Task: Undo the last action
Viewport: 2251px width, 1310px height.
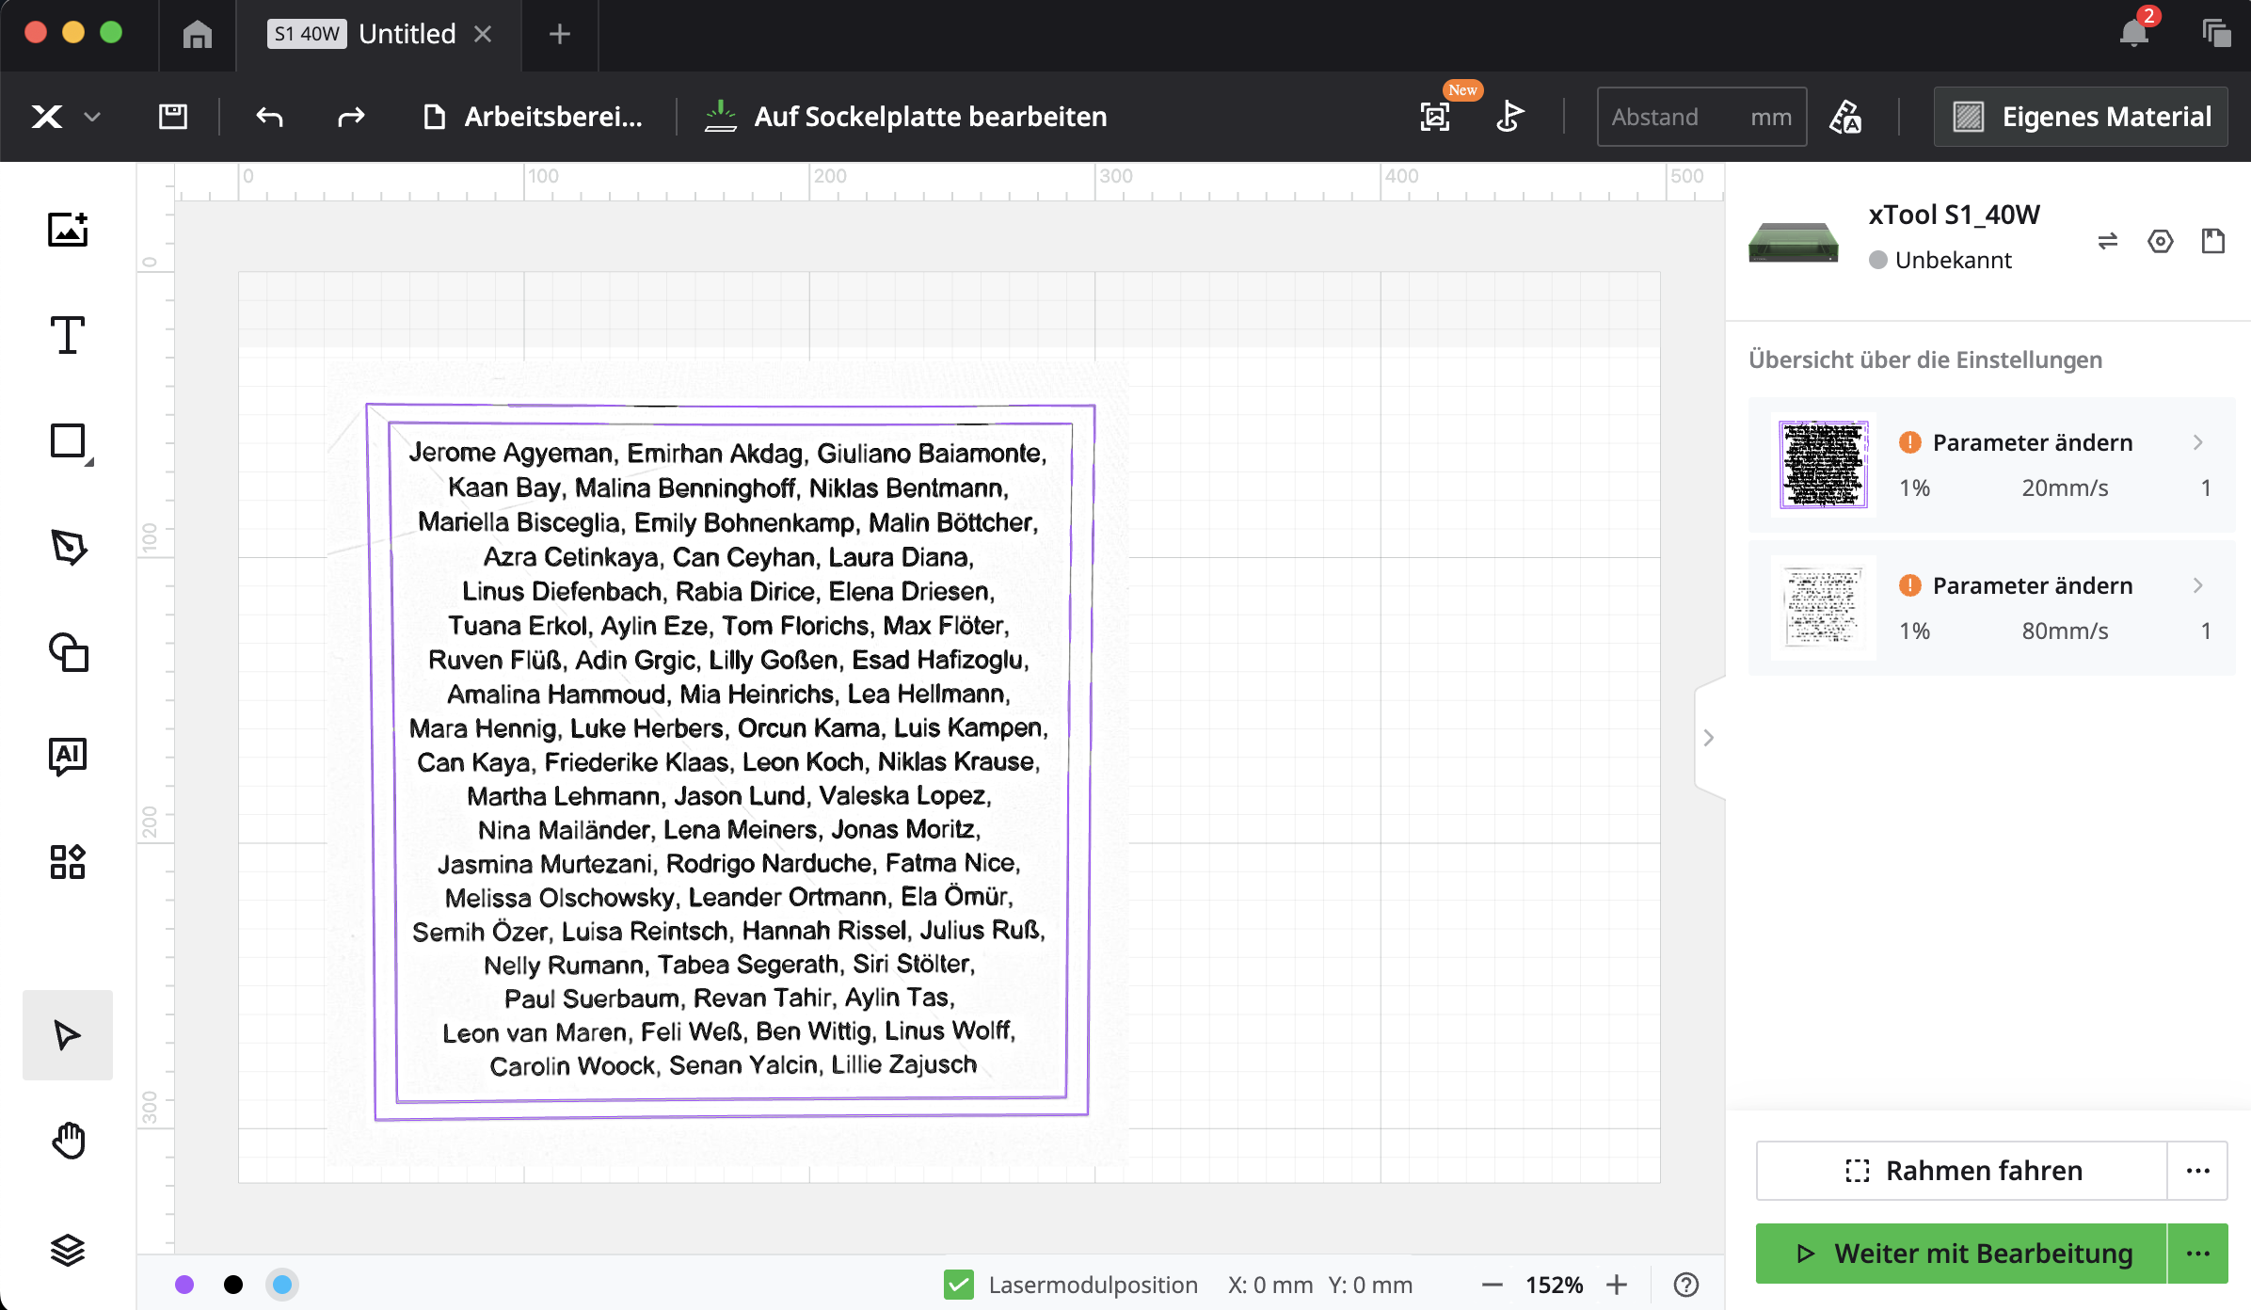Action: pyautogui.click(x=269, y=117)
